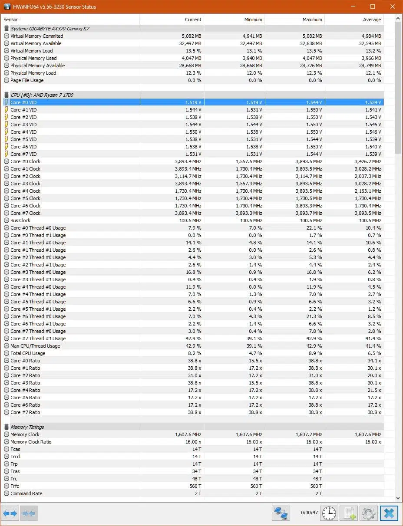Viewport: 403px width, 526px height.
Task: Click the Sensor column header
Action: (x=70, y=20)
